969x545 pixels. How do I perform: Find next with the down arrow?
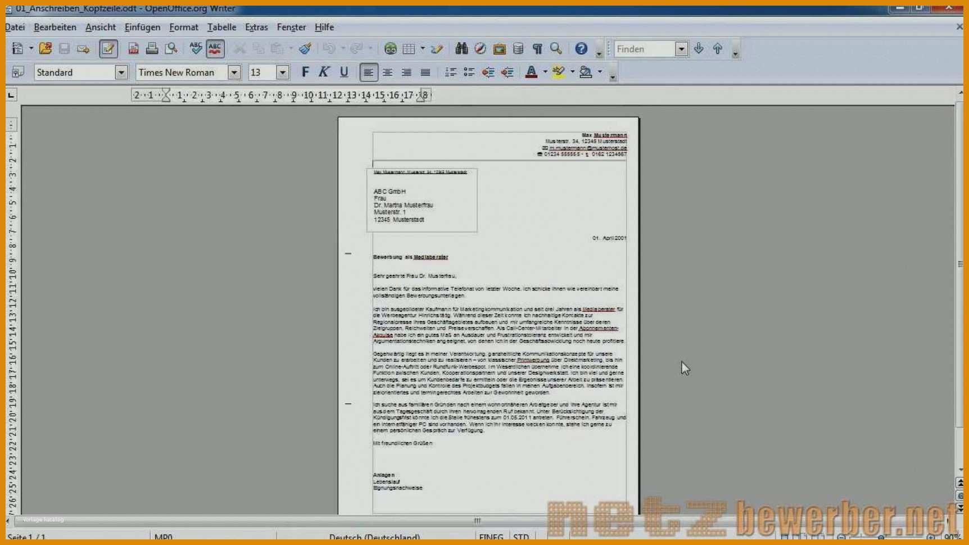coord(699,49)
